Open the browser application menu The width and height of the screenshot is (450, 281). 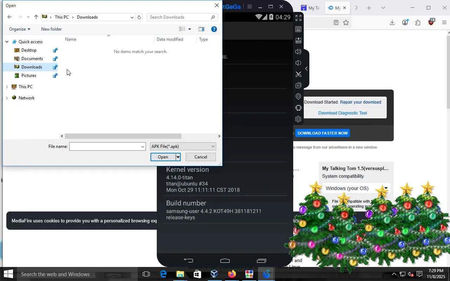[444, 22]
